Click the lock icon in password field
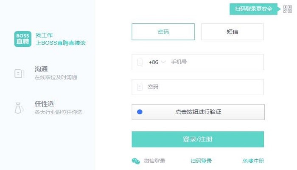The width and height of the screenshot is (297, 170). pos(140,87)
